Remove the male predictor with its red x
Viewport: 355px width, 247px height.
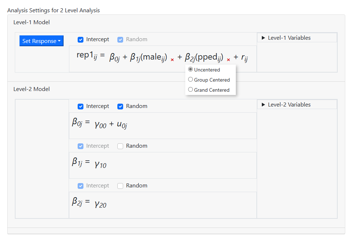click(172, 60)
